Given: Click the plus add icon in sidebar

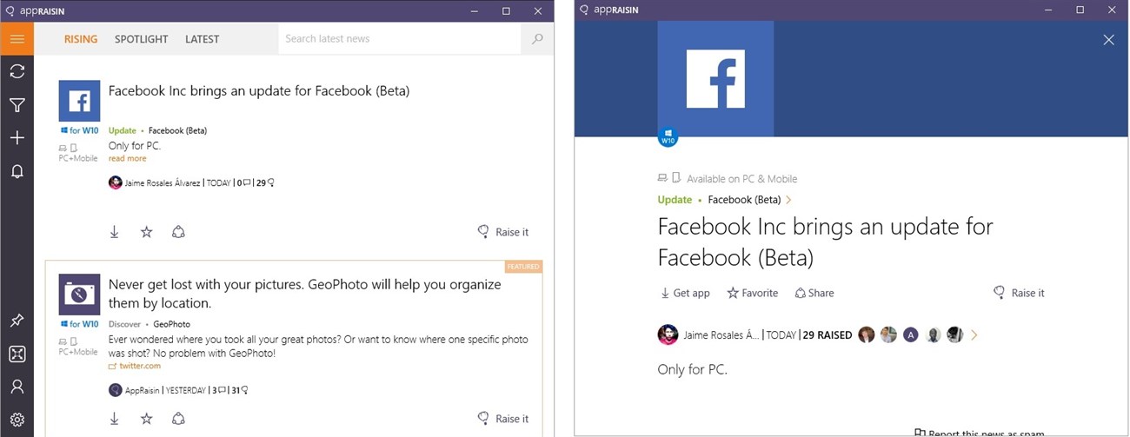Looking at the screenshot, I should (17, 138).
